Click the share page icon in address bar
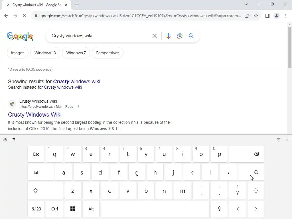 click(247, 16)
